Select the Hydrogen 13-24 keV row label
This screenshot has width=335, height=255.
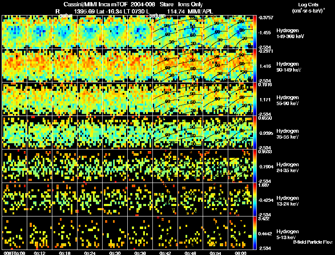point(288,201)
